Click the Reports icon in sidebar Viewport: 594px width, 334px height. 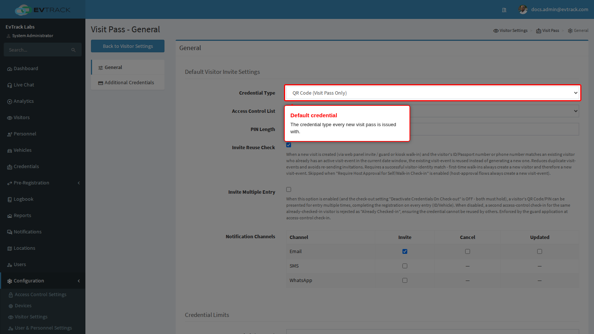point(10,216)
